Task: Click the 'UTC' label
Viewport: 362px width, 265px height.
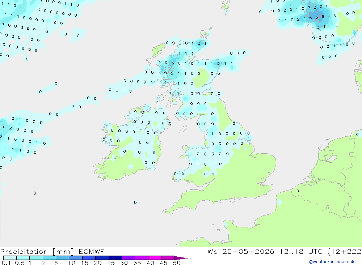Action: pyautogui.click(x=315, y=251)
